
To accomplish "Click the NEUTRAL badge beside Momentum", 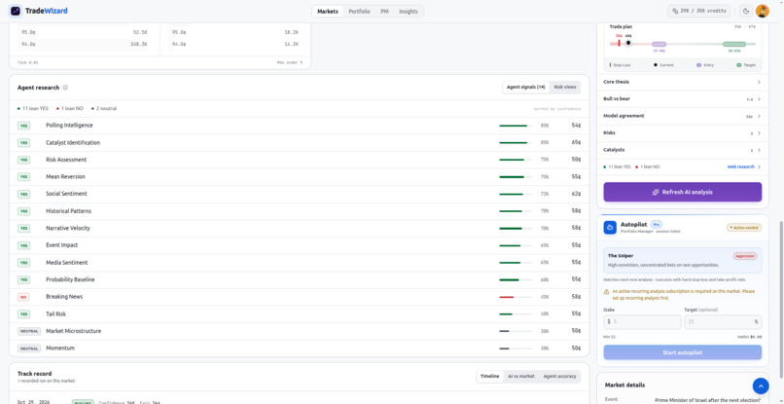I will coord(28,348).
